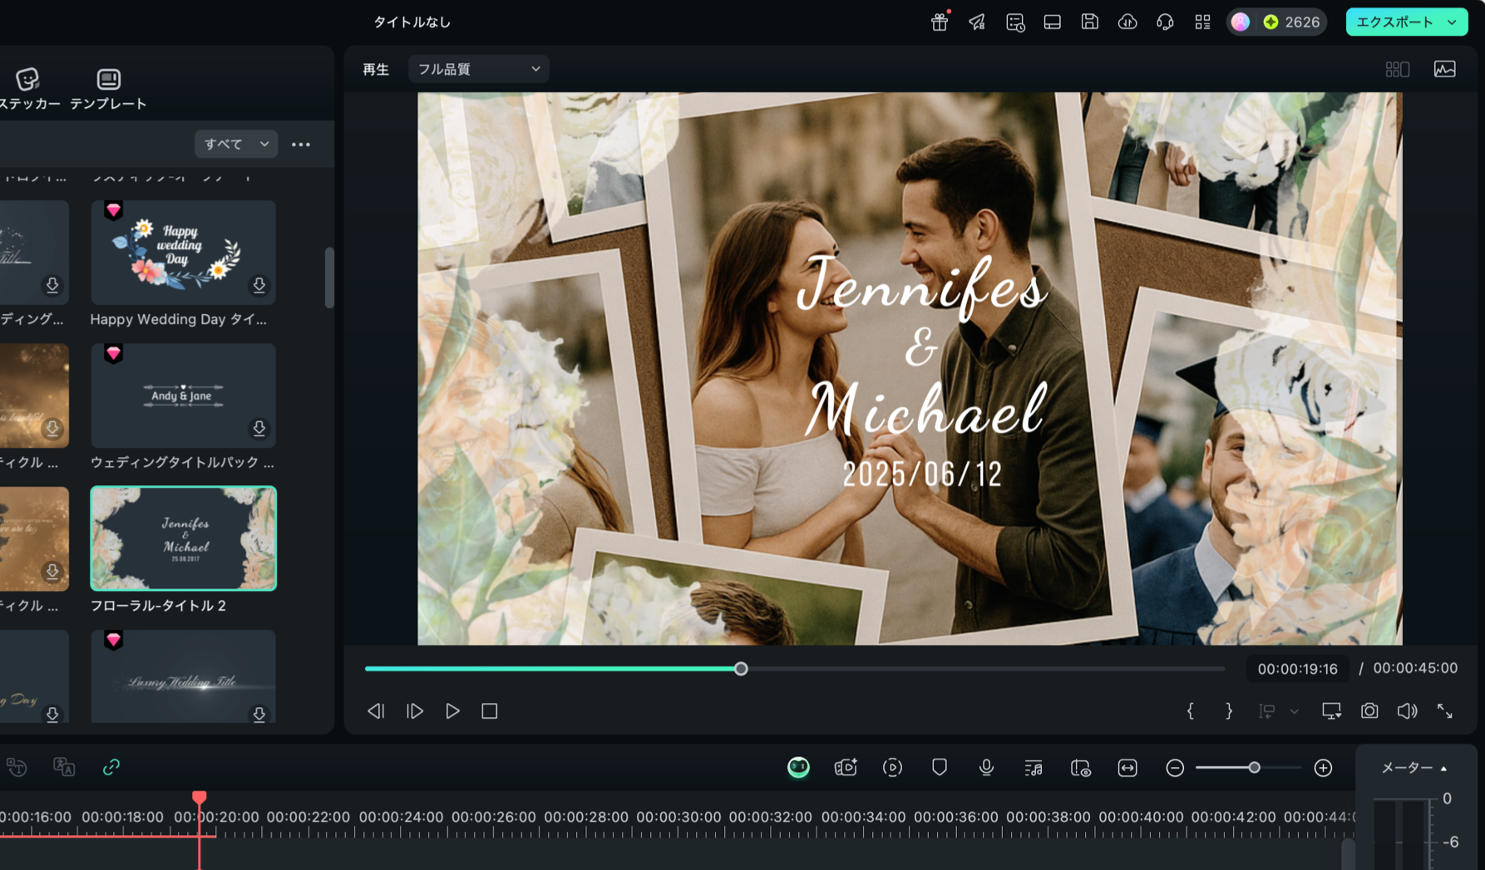Screen dimensions: 1485x870
Task: Click the 再生 player label
Action: [376, 69]
